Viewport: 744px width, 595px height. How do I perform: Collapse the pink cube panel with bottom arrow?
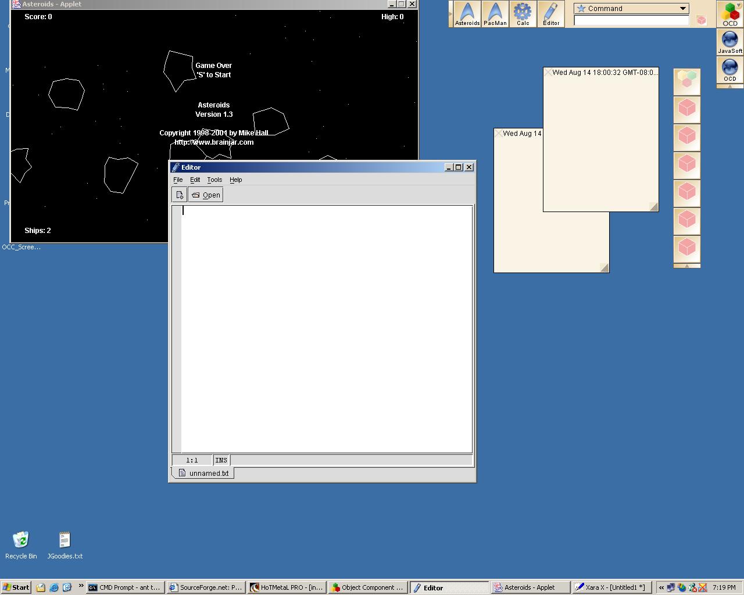click(686, 266)
